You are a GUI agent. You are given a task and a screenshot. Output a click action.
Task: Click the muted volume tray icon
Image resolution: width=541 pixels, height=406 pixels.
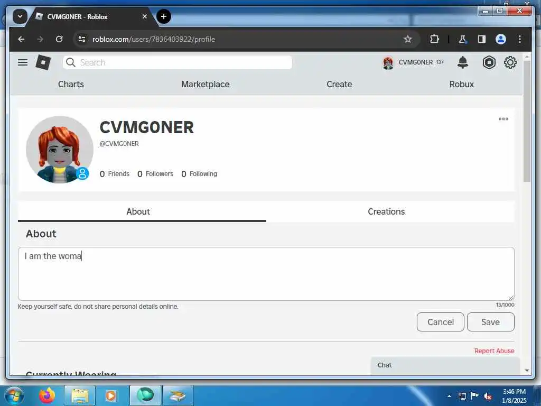(x=488, y=396)
